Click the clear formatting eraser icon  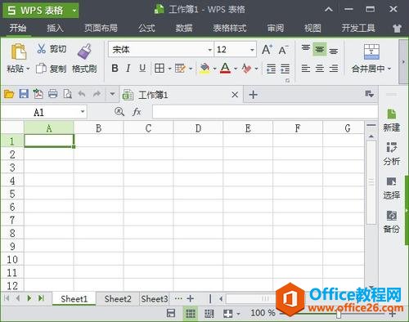coord(246,68)
